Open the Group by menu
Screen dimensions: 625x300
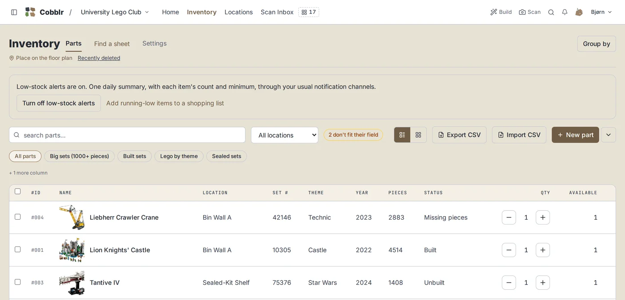point(596,44)
